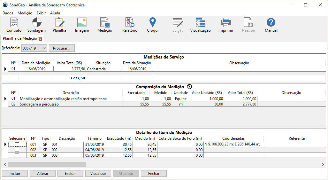Select the Mobilização e desmobilização região metropolitana row
The image size is (328, 180).
click(167, 98)
